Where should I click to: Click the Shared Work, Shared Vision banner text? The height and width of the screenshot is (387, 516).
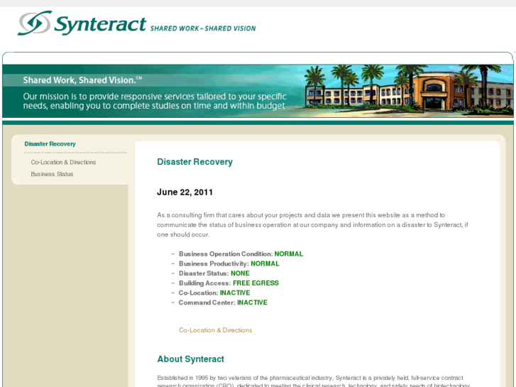82,80
